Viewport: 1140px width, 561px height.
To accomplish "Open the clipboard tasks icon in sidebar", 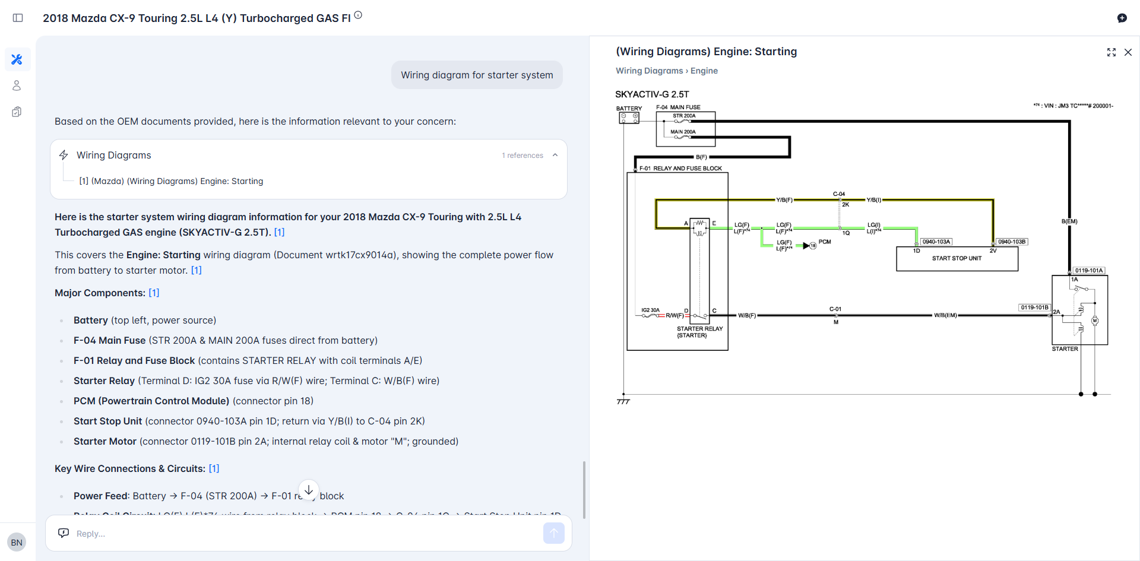I will coord(17,112).
